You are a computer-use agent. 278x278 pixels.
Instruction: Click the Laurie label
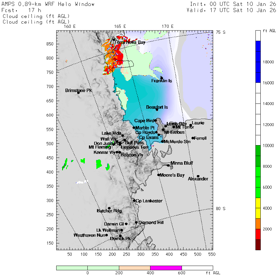click(198, 123)
